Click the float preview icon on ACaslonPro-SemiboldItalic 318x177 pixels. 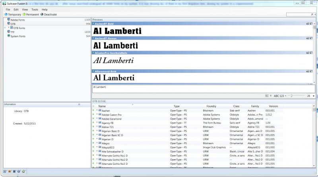click(x=311, y=53)
